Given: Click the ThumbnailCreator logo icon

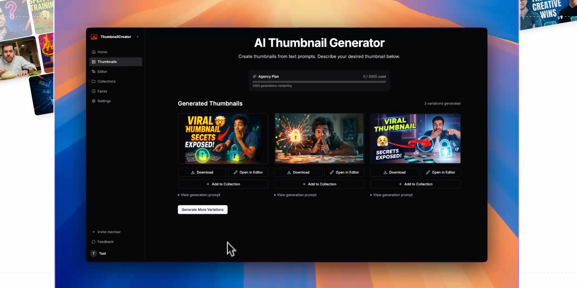Looking at the screenshot, I should (94, 37).
